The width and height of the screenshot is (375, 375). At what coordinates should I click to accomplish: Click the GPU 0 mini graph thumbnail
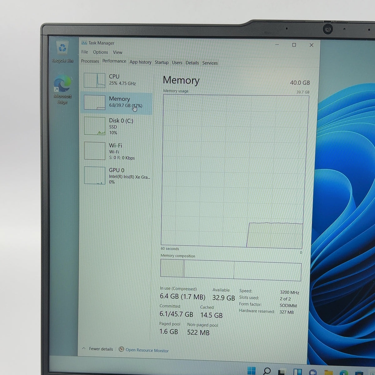pos(95,175)
